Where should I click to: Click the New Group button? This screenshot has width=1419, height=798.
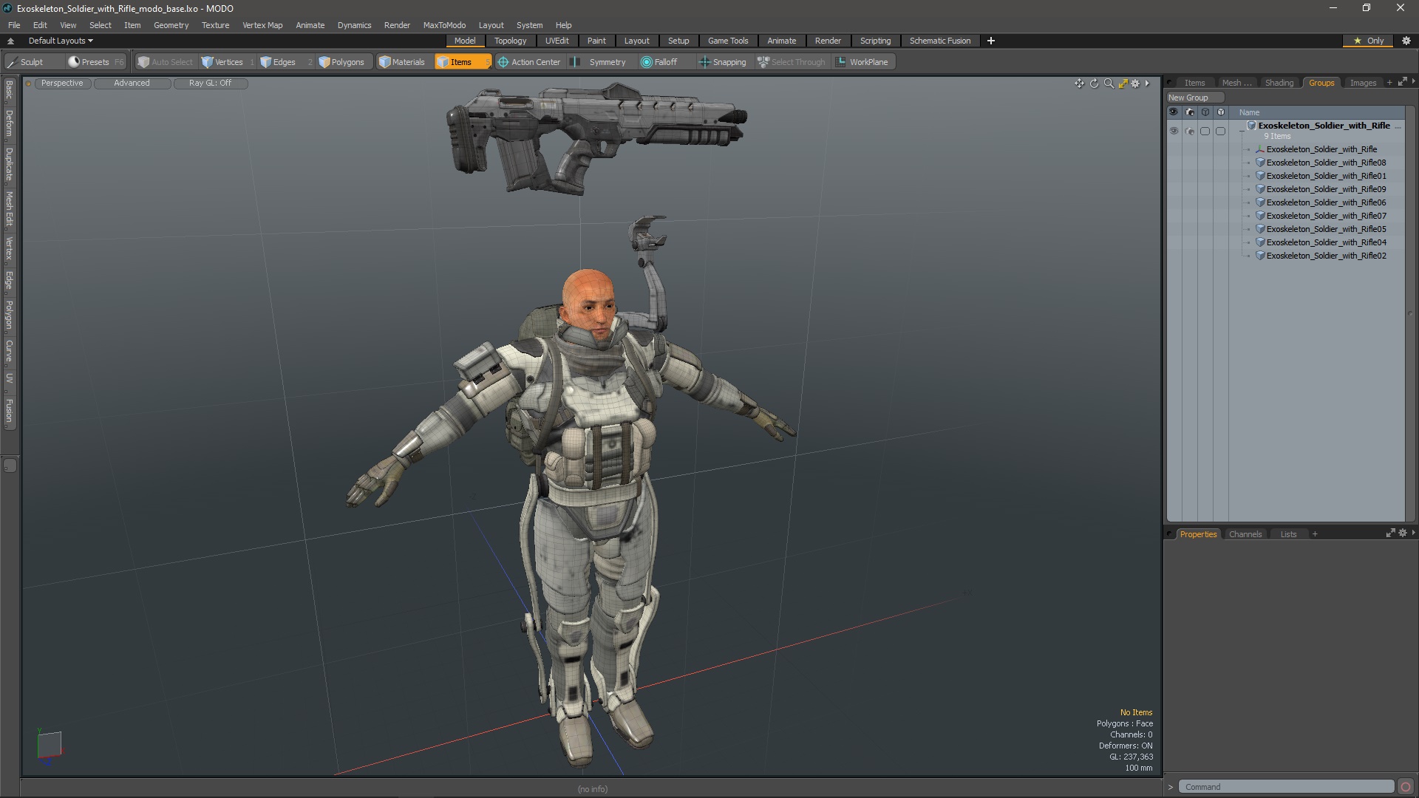click(1195, 98)
